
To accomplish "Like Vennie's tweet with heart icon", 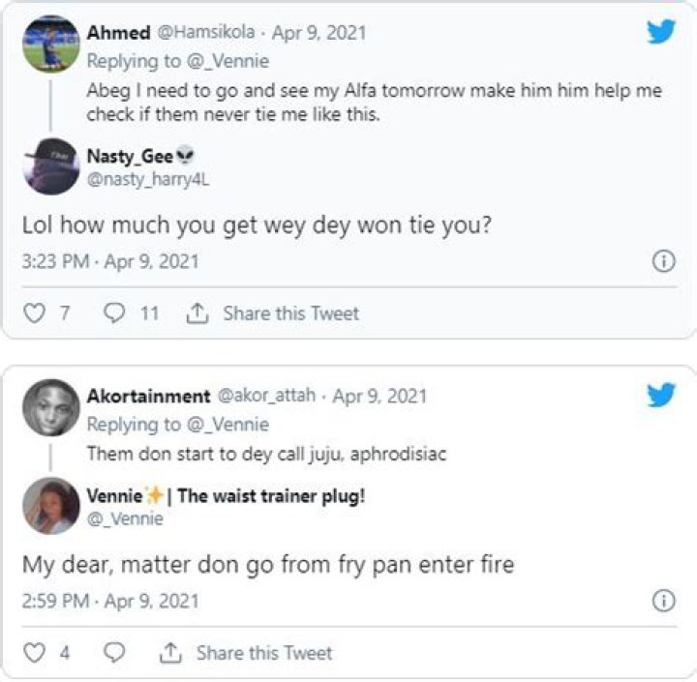I will (x=34, y=653).
